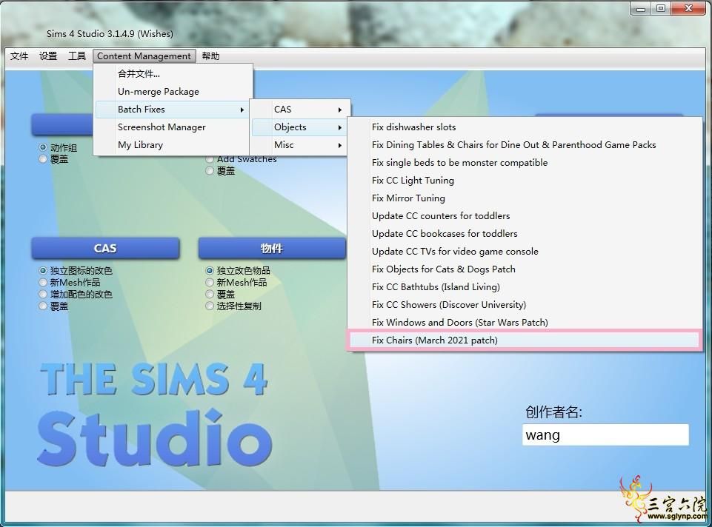Open the 工具 menu

tap(77, 56)
